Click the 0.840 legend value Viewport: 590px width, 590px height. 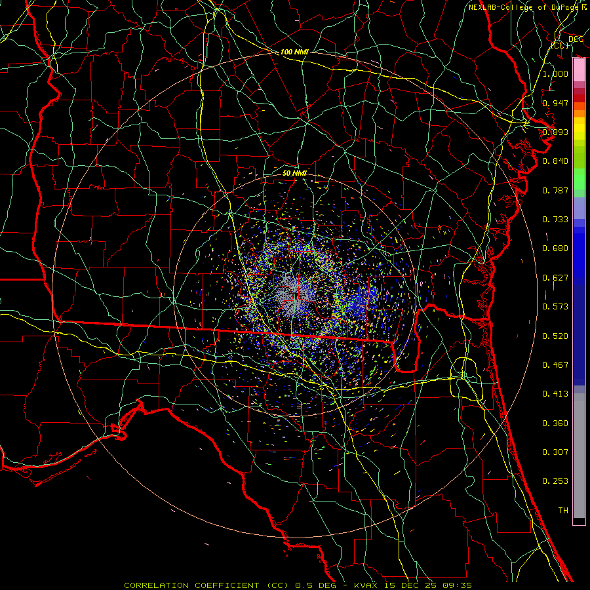(555, 161)
